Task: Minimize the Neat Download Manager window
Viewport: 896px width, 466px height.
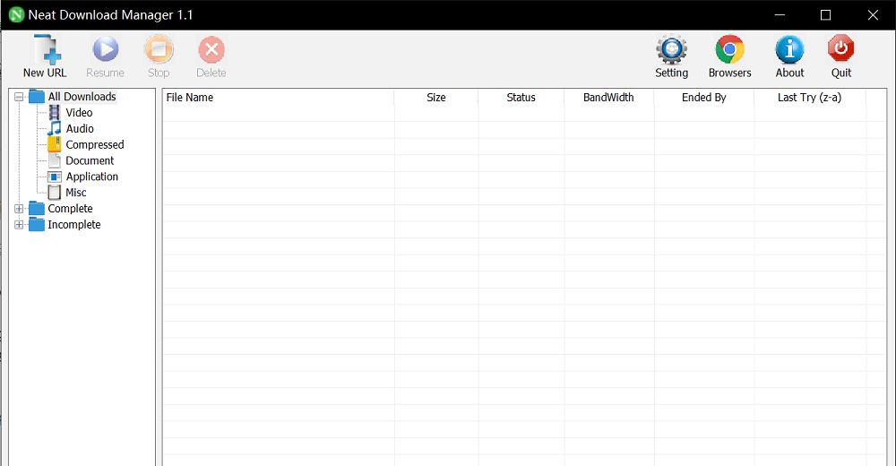Action: point(780,15)
